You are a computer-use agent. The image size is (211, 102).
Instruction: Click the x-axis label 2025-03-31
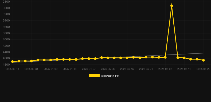coord(31,69)
